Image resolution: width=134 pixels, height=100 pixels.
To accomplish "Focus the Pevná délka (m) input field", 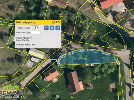I will 36,33.
